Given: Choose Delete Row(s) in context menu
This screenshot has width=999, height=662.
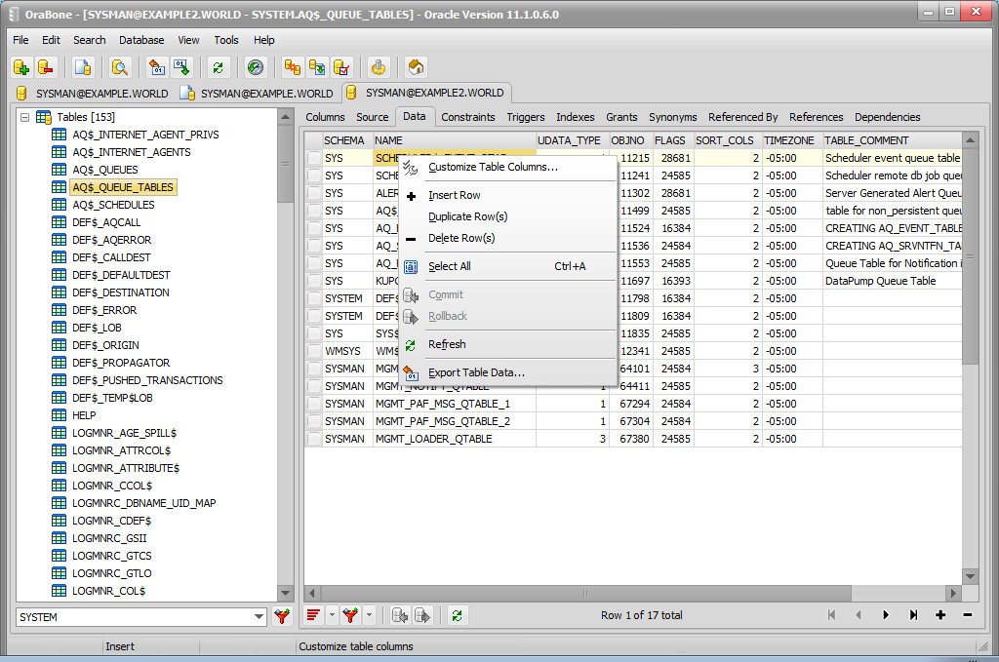Looking at the screenshot, I should click(x=507, y=238).
